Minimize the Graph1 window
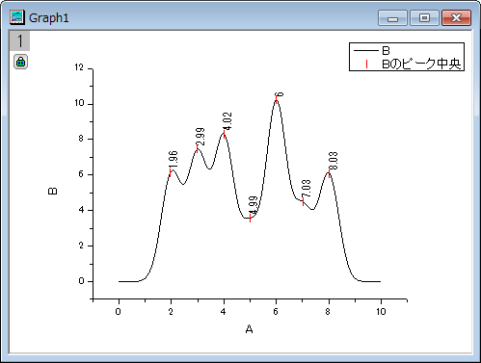 (x=392, y=18)
